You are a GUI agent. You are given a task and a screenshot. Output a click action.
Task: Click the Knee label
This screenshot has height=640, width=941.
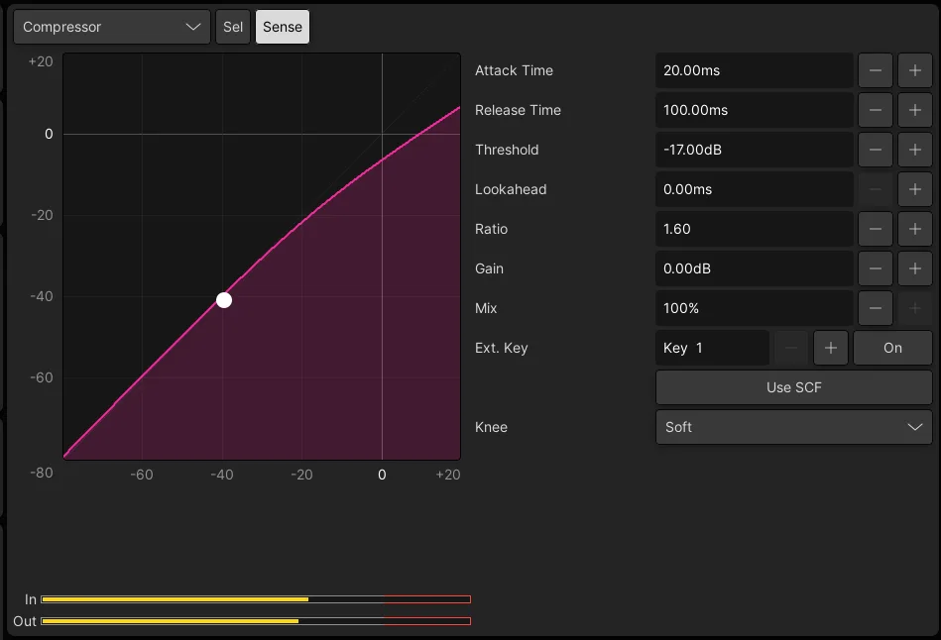491,427
